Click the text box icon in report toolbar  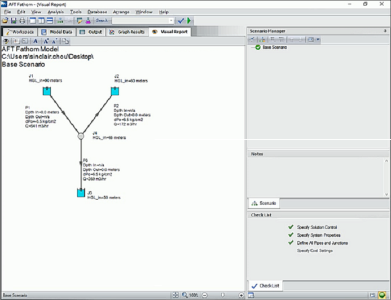click(25, 41)
